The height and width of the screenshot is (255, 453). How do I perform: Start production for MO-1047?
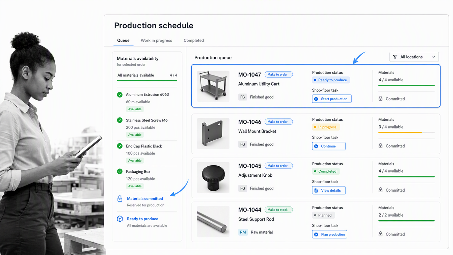click(332, 99)
